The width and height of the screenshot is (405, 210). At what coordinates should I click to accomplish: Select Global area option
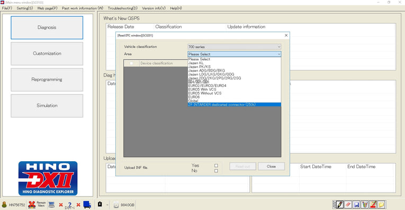click(x=235, y=101)
